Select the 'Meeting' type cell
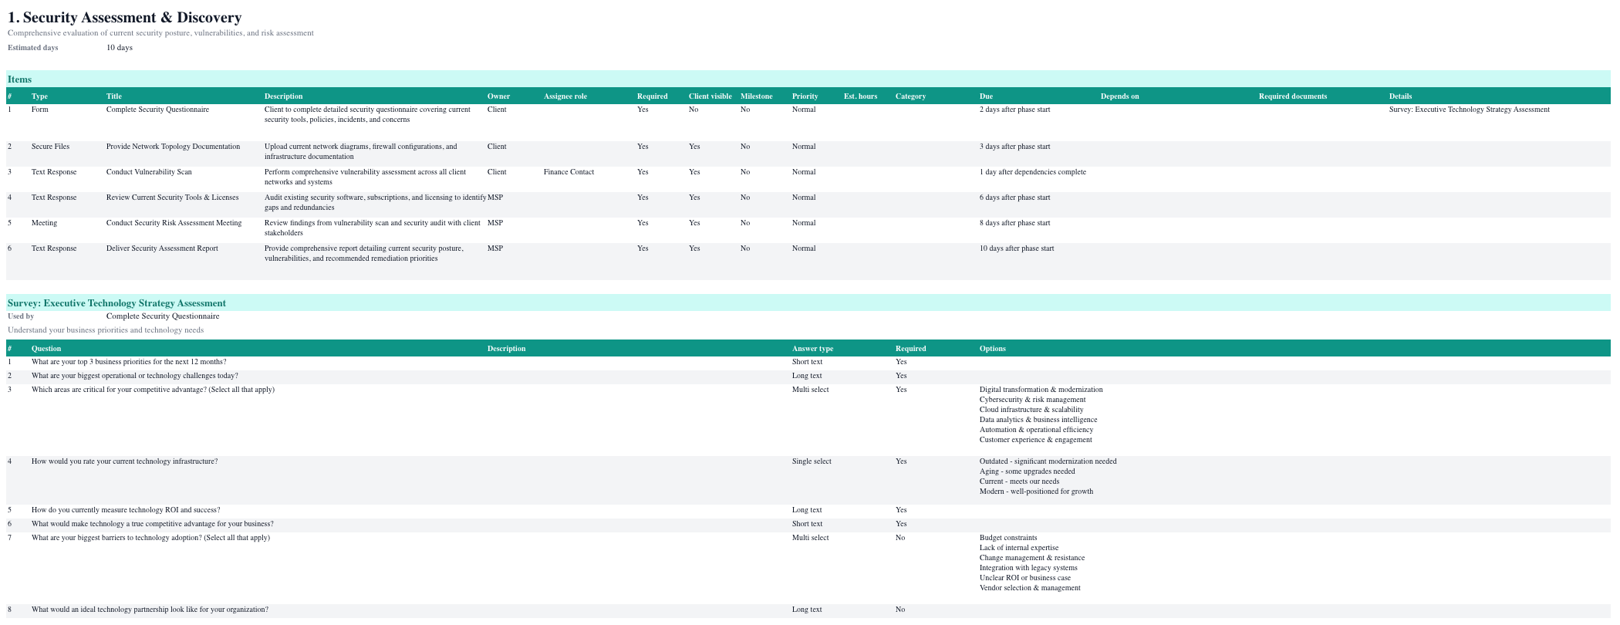This screenshot has width=1620, height=625. (x=44, y=223)
